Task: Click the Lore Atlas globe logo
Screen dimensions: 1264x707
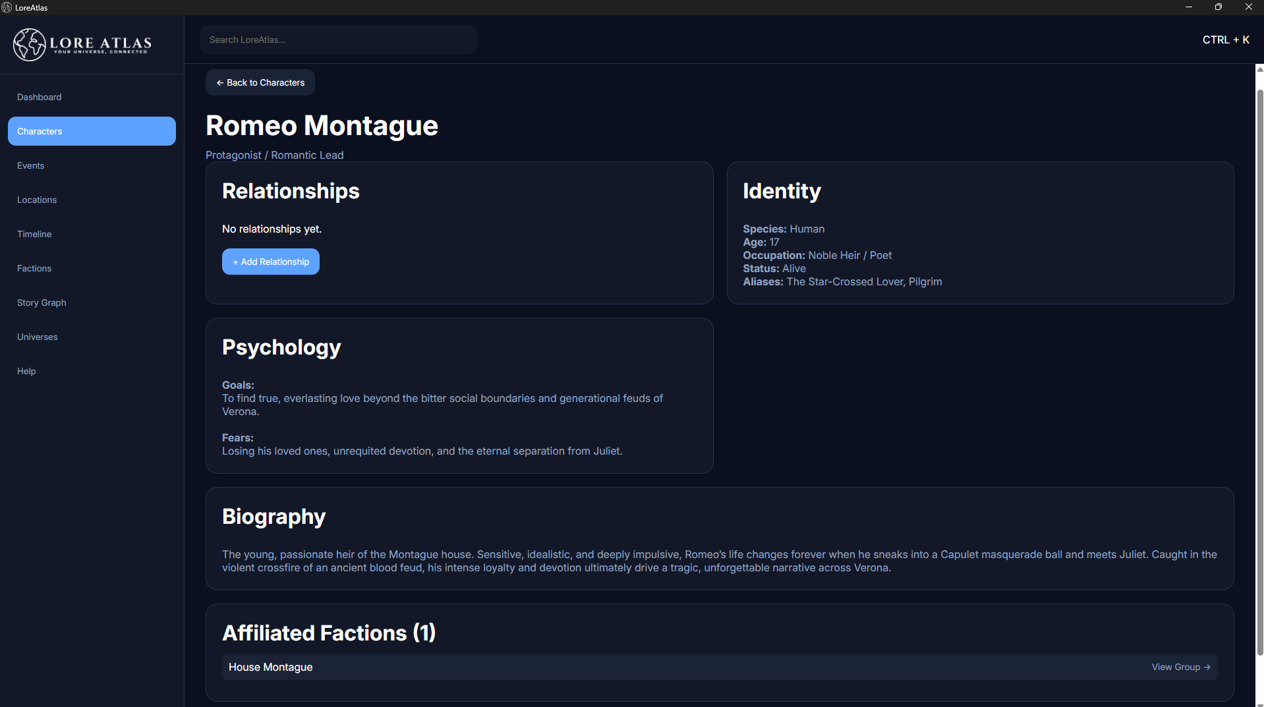Action: [x=30, y=45]
